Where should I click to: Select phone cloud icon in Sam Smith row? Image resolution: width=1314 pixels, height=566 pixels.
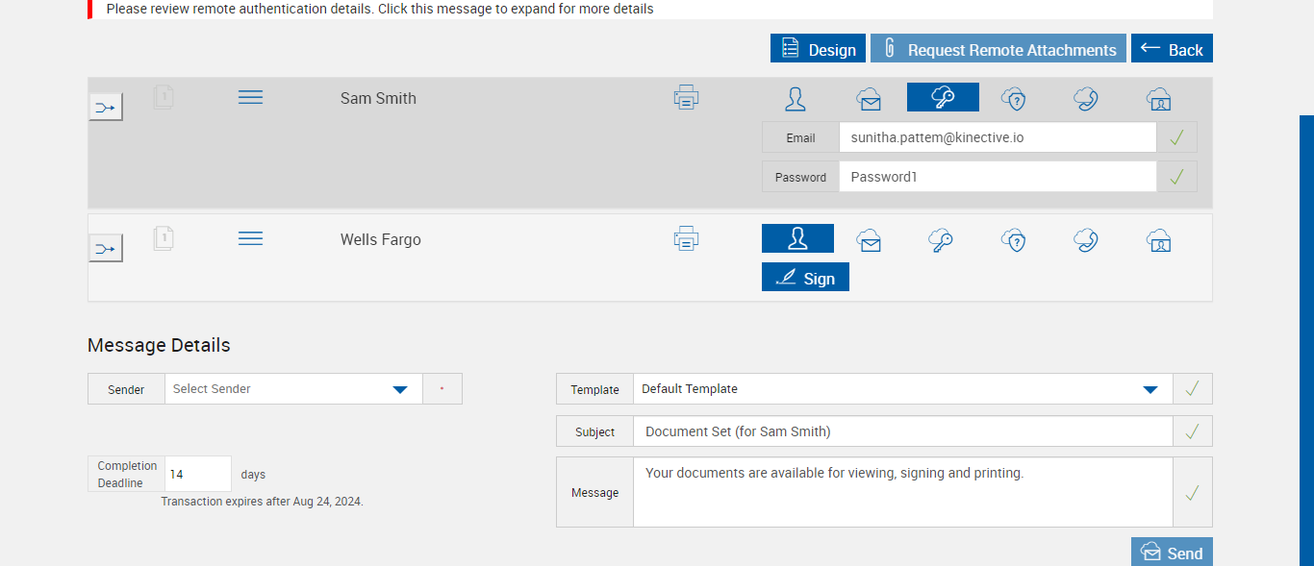[1086, 98]
